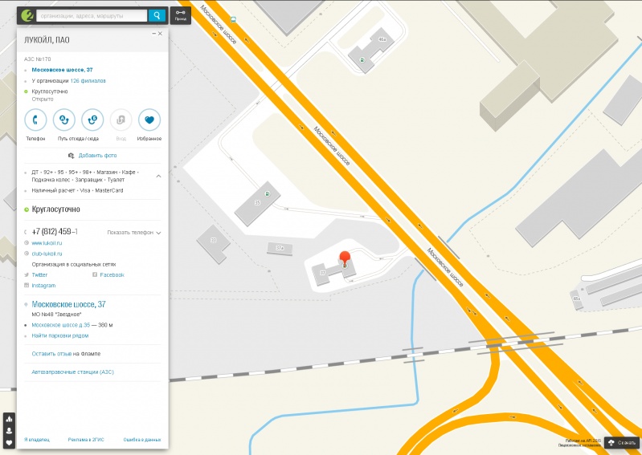Add the station to Избранное with the heart icon
Image resolution: width=642 pixels, height=455 pixels.
(149, 120)
